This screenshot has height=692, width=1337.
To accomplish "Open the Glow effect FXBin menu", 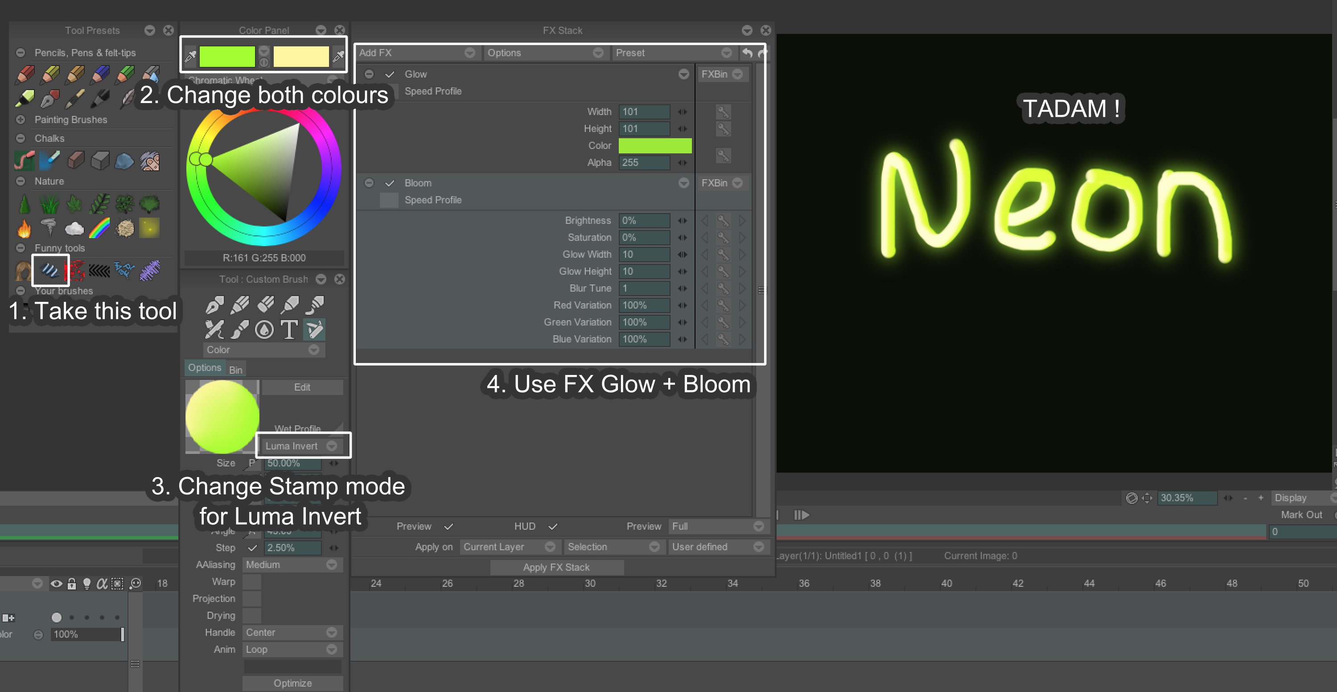I will point(723,74).
